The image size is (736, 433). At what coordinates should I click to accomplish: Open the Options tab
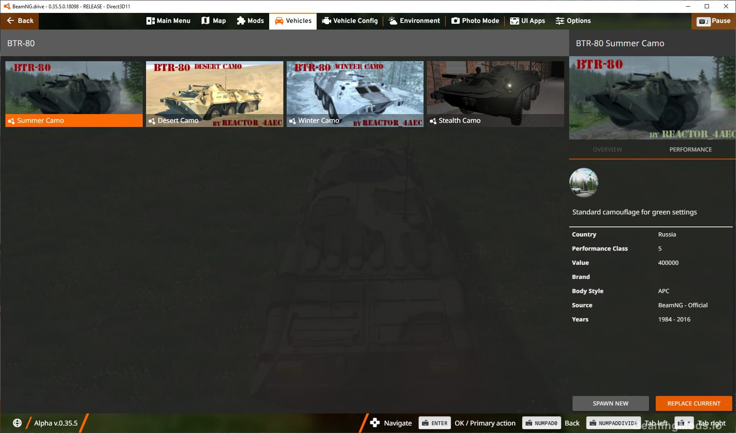(573, 21)
